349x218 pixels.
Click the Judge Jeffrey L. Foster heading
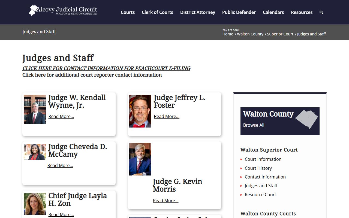point(180,101)
